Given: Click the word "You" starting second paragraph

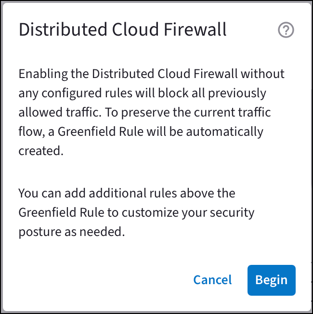Looking at the screenshot, I should pyautogui.click(x=27, y=193).
